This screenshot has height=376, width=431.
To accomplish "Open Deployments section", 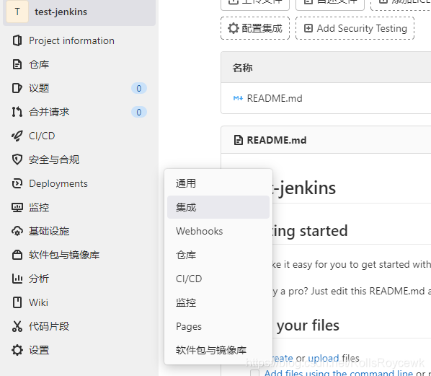I will point(80,183).
